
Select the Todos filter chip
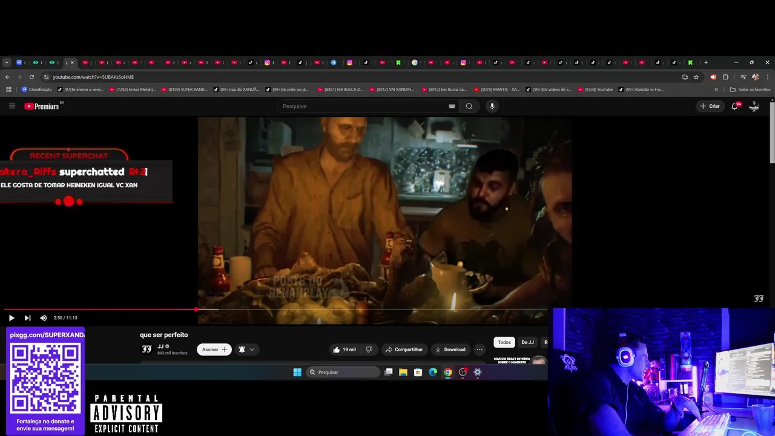(x=504, y=342)
